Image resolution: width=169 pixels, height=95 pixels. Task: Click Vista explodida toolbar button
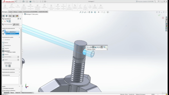[80, 7]
